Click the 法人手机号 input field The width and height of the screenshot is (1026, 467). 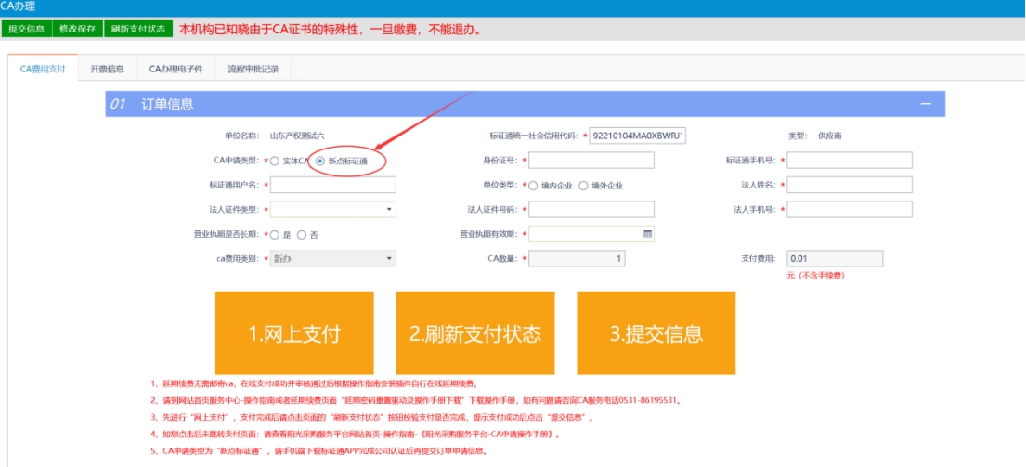(x=850, y=210)
